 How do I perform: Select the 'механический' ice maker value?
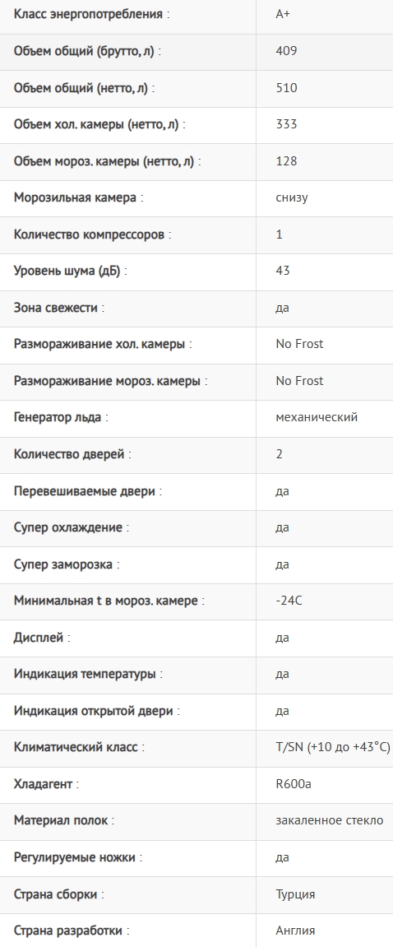(317, 417)
